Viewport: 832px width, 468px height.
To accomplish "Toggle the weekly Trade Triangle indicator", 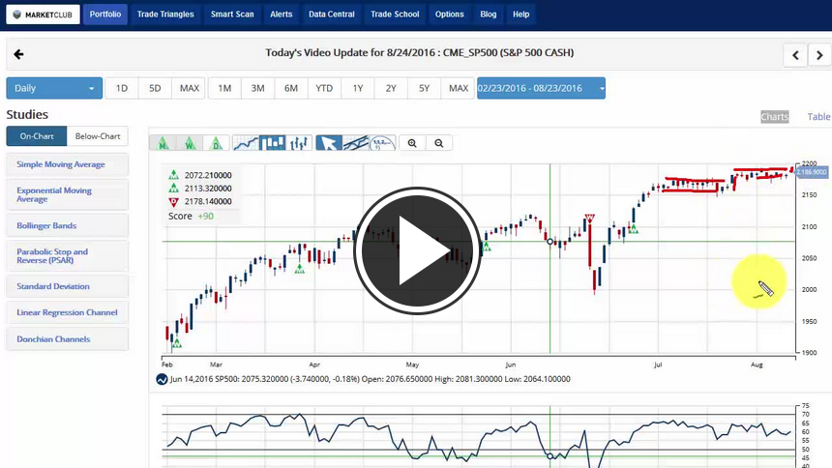I will pyautogui.click(x=191, y=143).
